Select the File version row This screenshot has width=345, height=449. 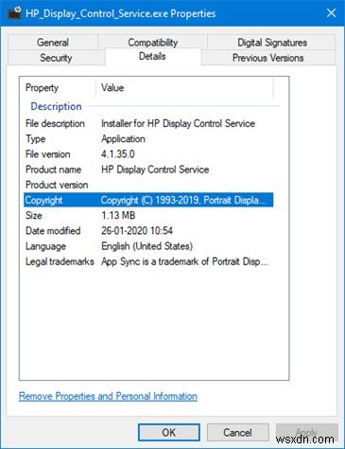[148, 154]
